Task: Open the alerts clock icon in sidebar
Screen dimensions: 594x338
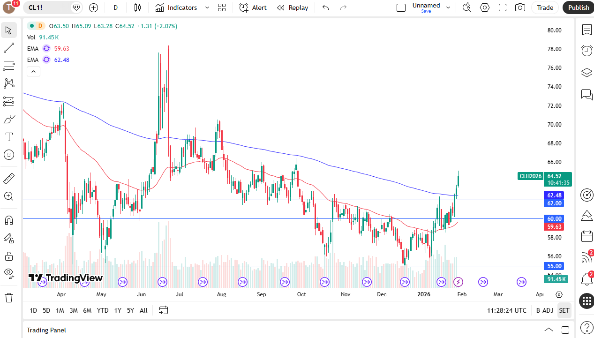Action: (x=586, y=51)
